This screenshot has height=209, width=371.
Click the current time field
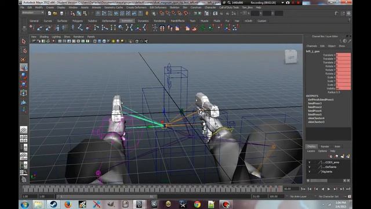coord(291,189)
